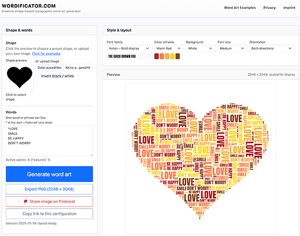Click the textarea resize handle corner

tap(91, 155)
